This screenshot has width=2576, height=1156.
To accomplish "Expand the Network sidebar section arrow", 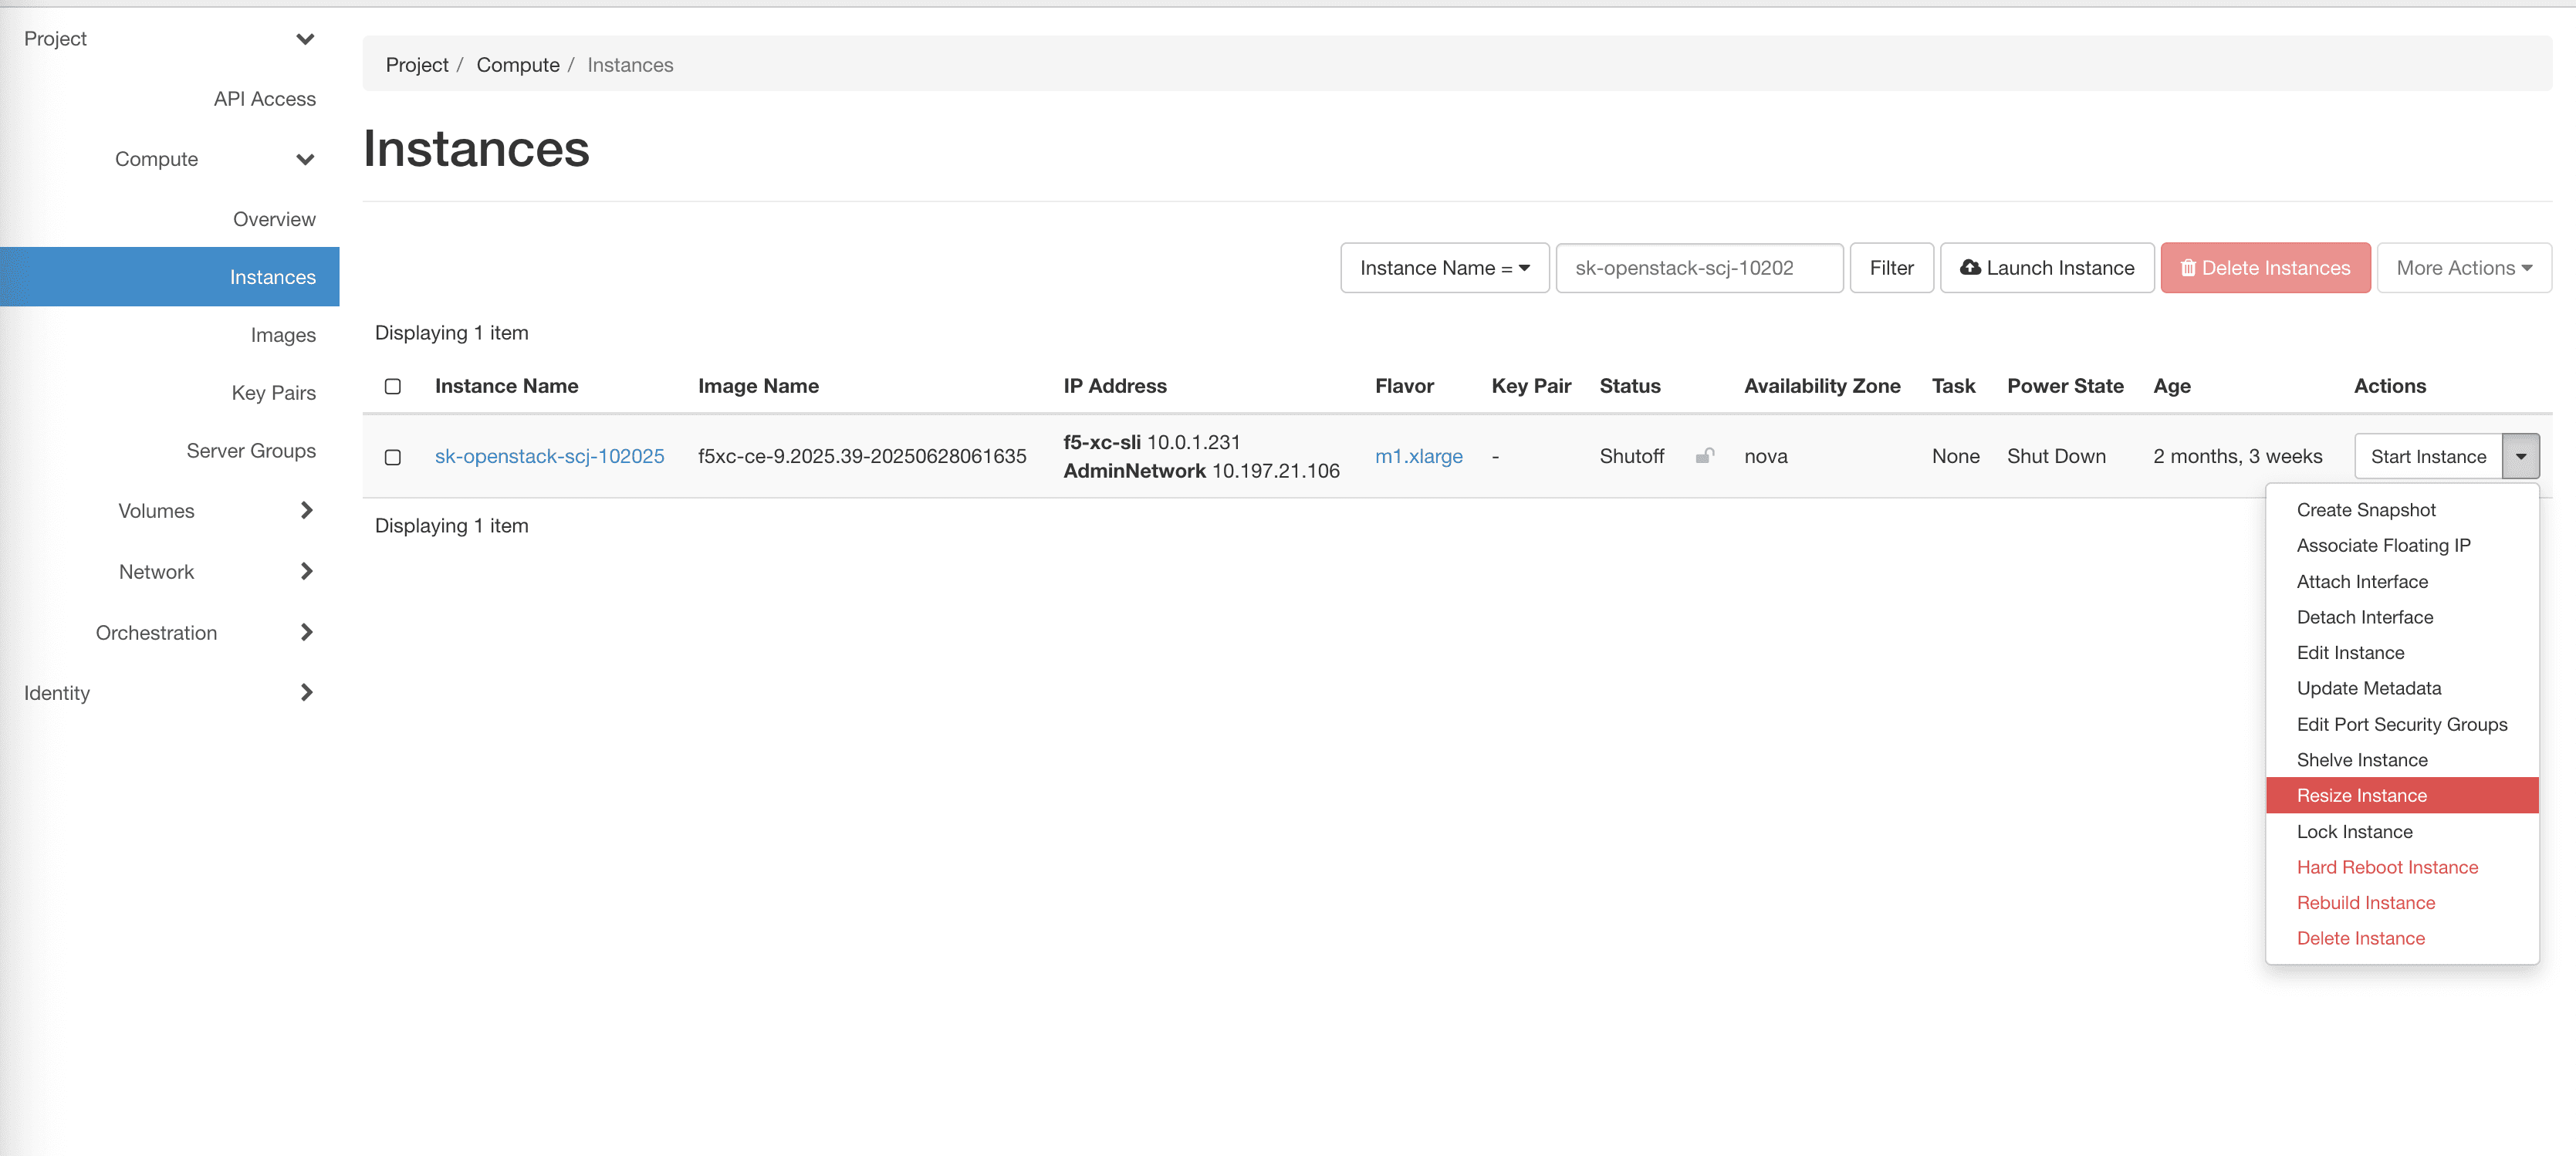I will [x=306, y=571].
